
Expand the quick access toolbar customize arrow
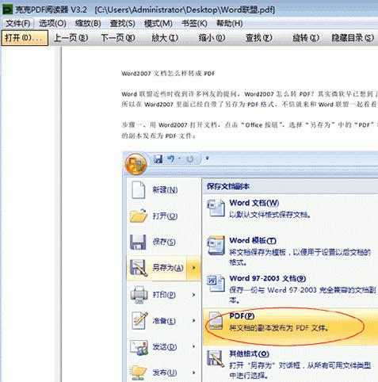click(x=208, y=159)
